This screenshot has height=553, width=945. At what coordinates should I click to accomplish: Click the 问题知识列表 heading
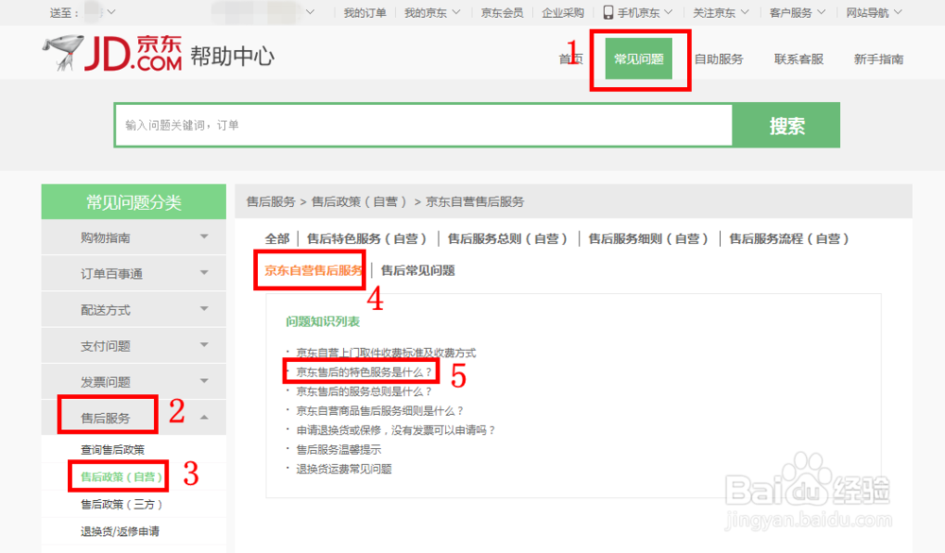pyautogui.click(x=322, y=321)
